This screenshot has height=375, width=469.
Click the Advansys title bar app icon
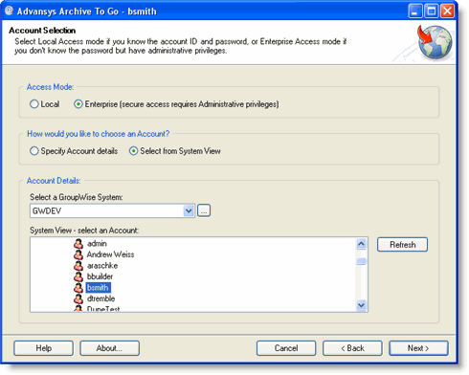tap(9, 11)
